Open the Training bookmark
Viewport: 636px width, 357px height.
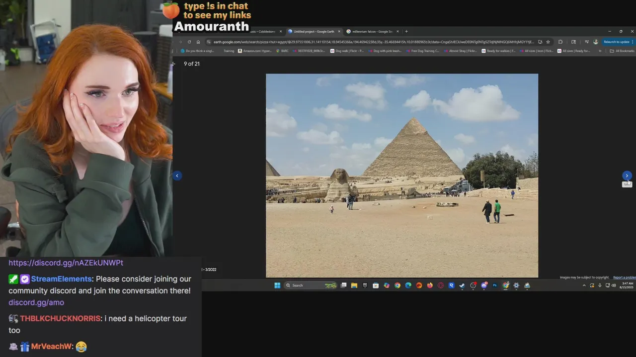[x=229, y=51]
